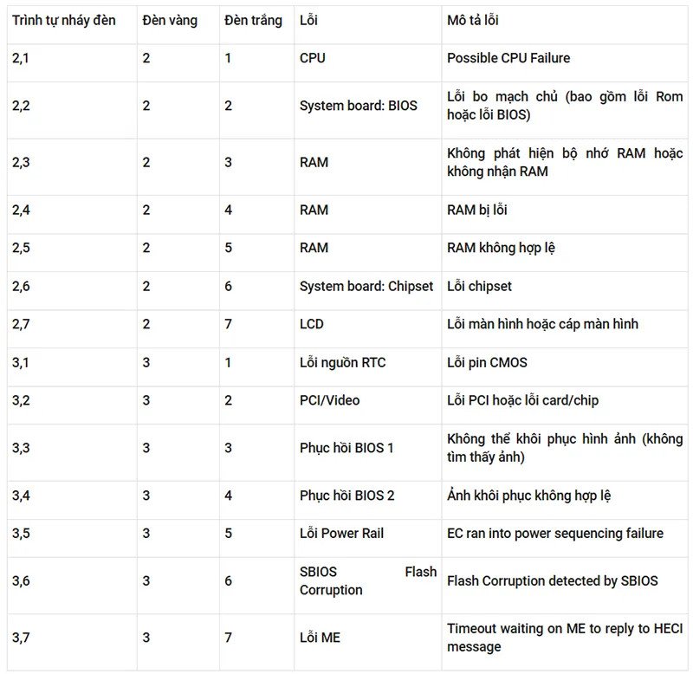The image size is (693, 674).
Task: Click the "Mô tả lỗi" column header
Action: click(x=473, y=20)
